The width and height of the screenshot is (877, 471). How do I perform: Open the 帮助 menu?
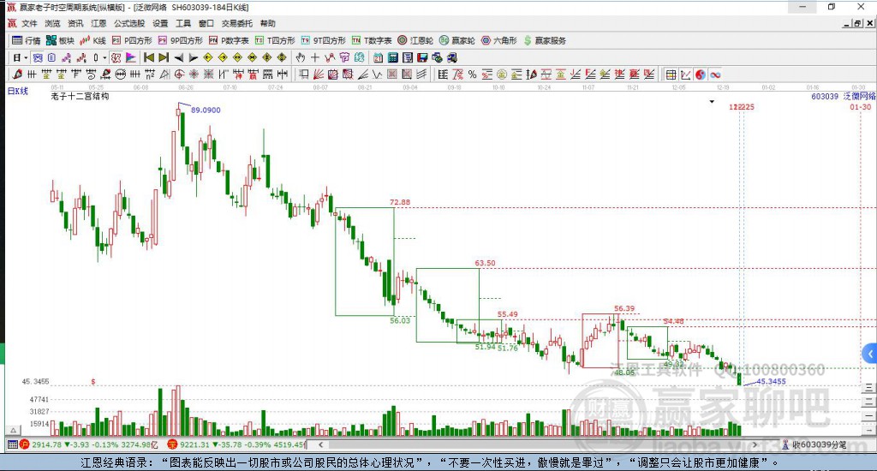tap(267, 23)
